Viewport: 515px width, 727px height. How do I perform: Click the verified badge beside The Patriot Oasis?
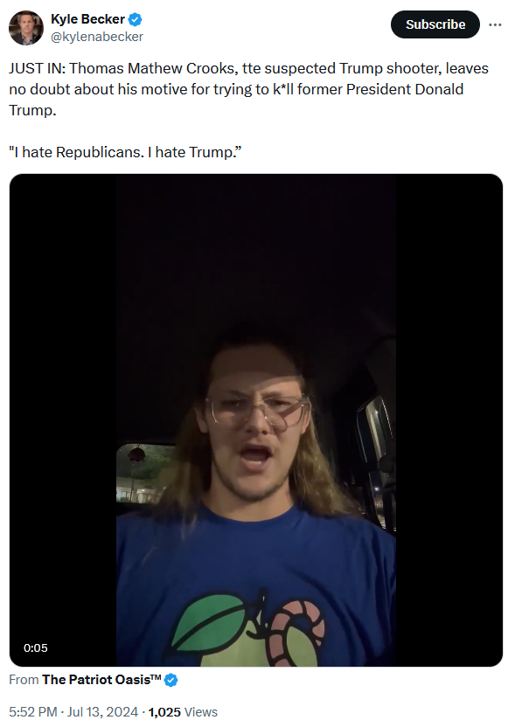(171, 680)
